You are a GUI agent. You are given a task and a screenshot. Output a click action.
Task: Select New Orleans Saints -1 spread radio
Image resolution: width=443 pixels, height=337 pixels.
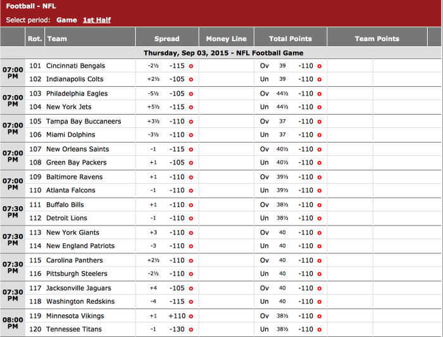pos(191,149)
